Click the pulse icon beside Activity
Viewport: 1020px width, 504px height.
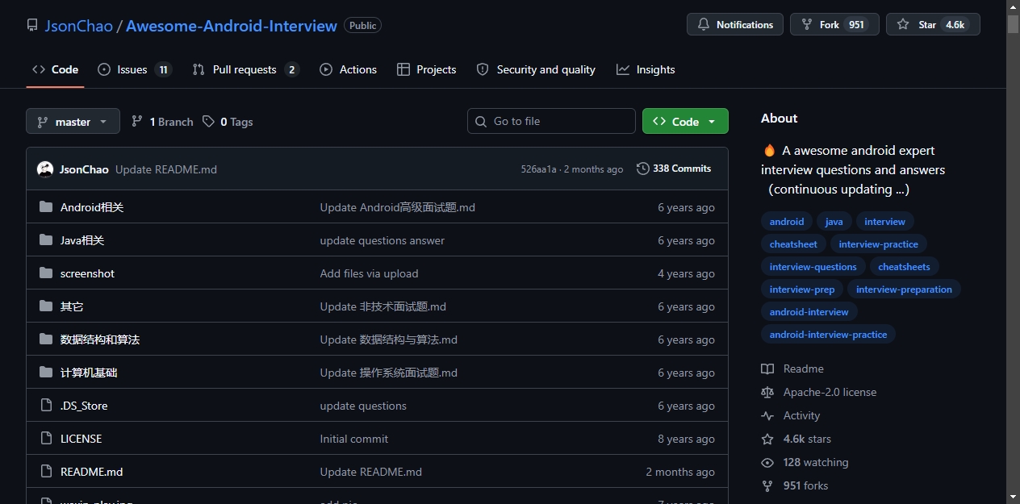click(x=767, y=415)
